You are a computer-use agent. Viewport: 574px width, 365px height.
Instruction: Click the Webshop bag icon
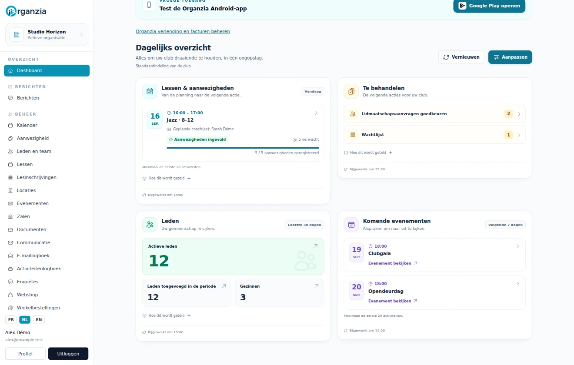pos(11,295)
